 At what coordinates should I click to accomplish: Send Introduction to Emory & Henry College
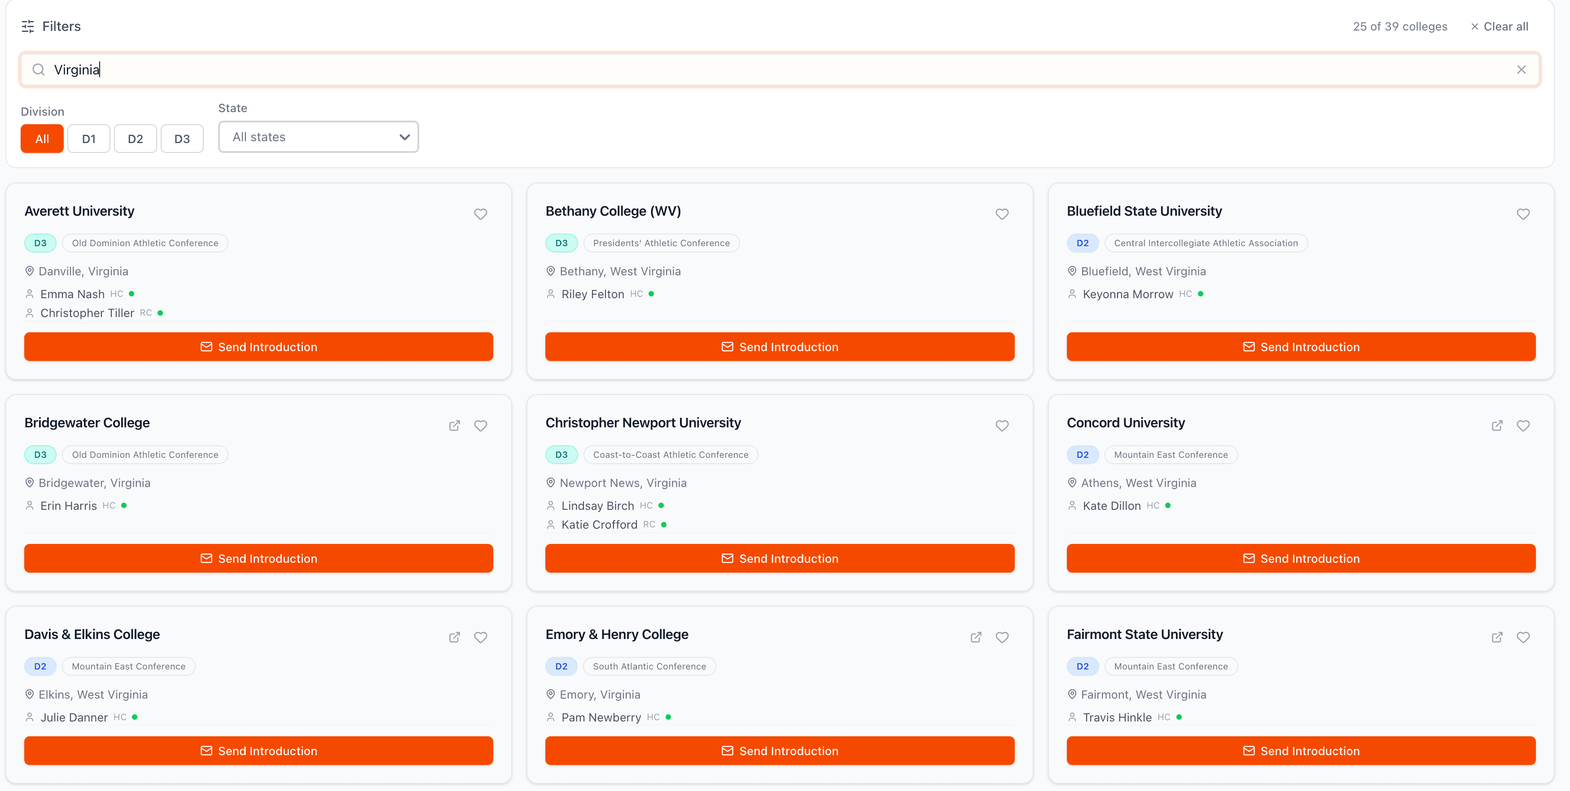pos(780,751)
